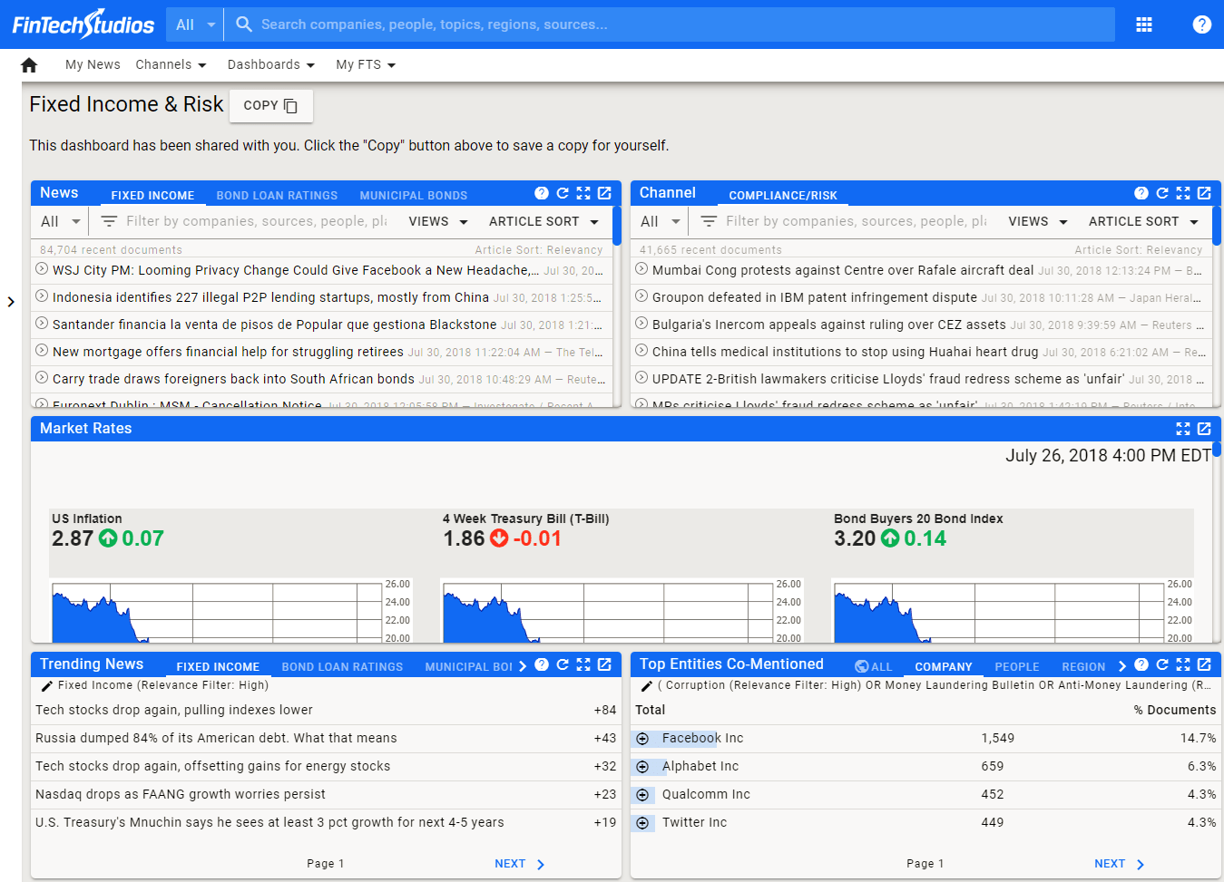This screenshot has width=1224, height=882.
Task: Click the plus icon beside Qualcomm Inc
Action: pos(642,795)
